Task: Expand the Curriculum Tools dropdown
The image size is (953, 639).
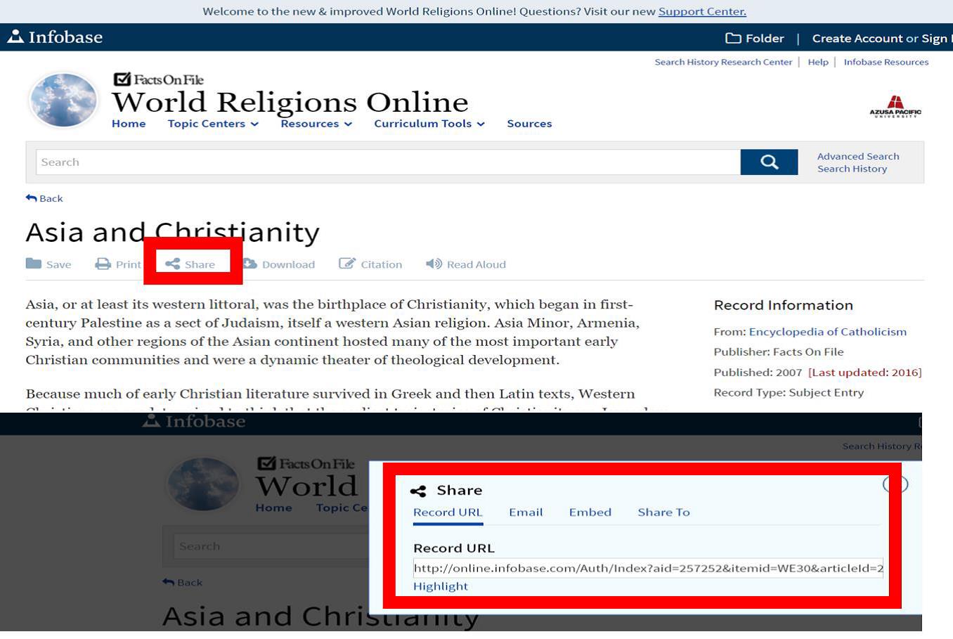Action: [x=429, y=124]
